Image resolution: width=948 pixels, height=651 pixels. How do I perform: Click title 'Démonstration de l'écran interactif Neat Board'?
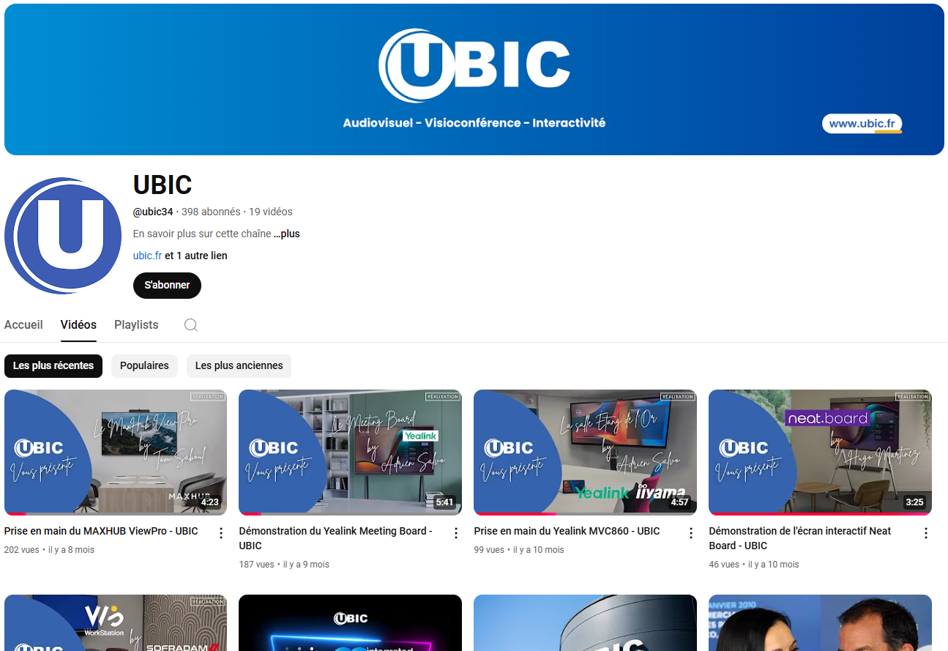800,538
